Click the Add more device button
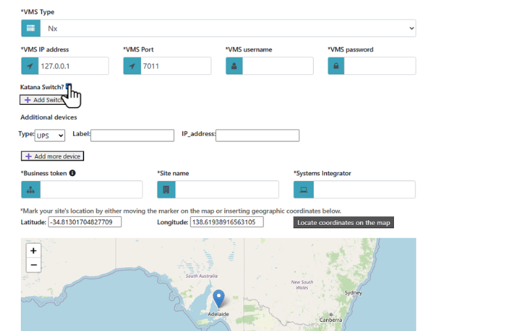Image resolution: width=512 pixels, height=331 pixels. point(53,156)
